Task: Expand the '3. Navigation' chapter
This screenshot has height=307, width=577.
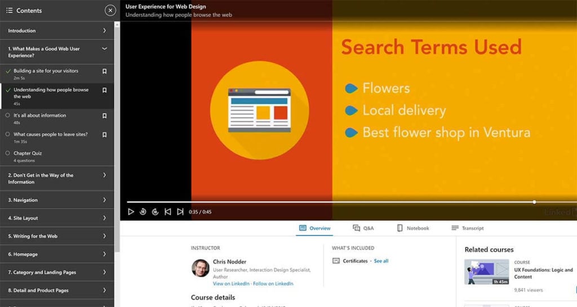Action: (x=104, y=200)
